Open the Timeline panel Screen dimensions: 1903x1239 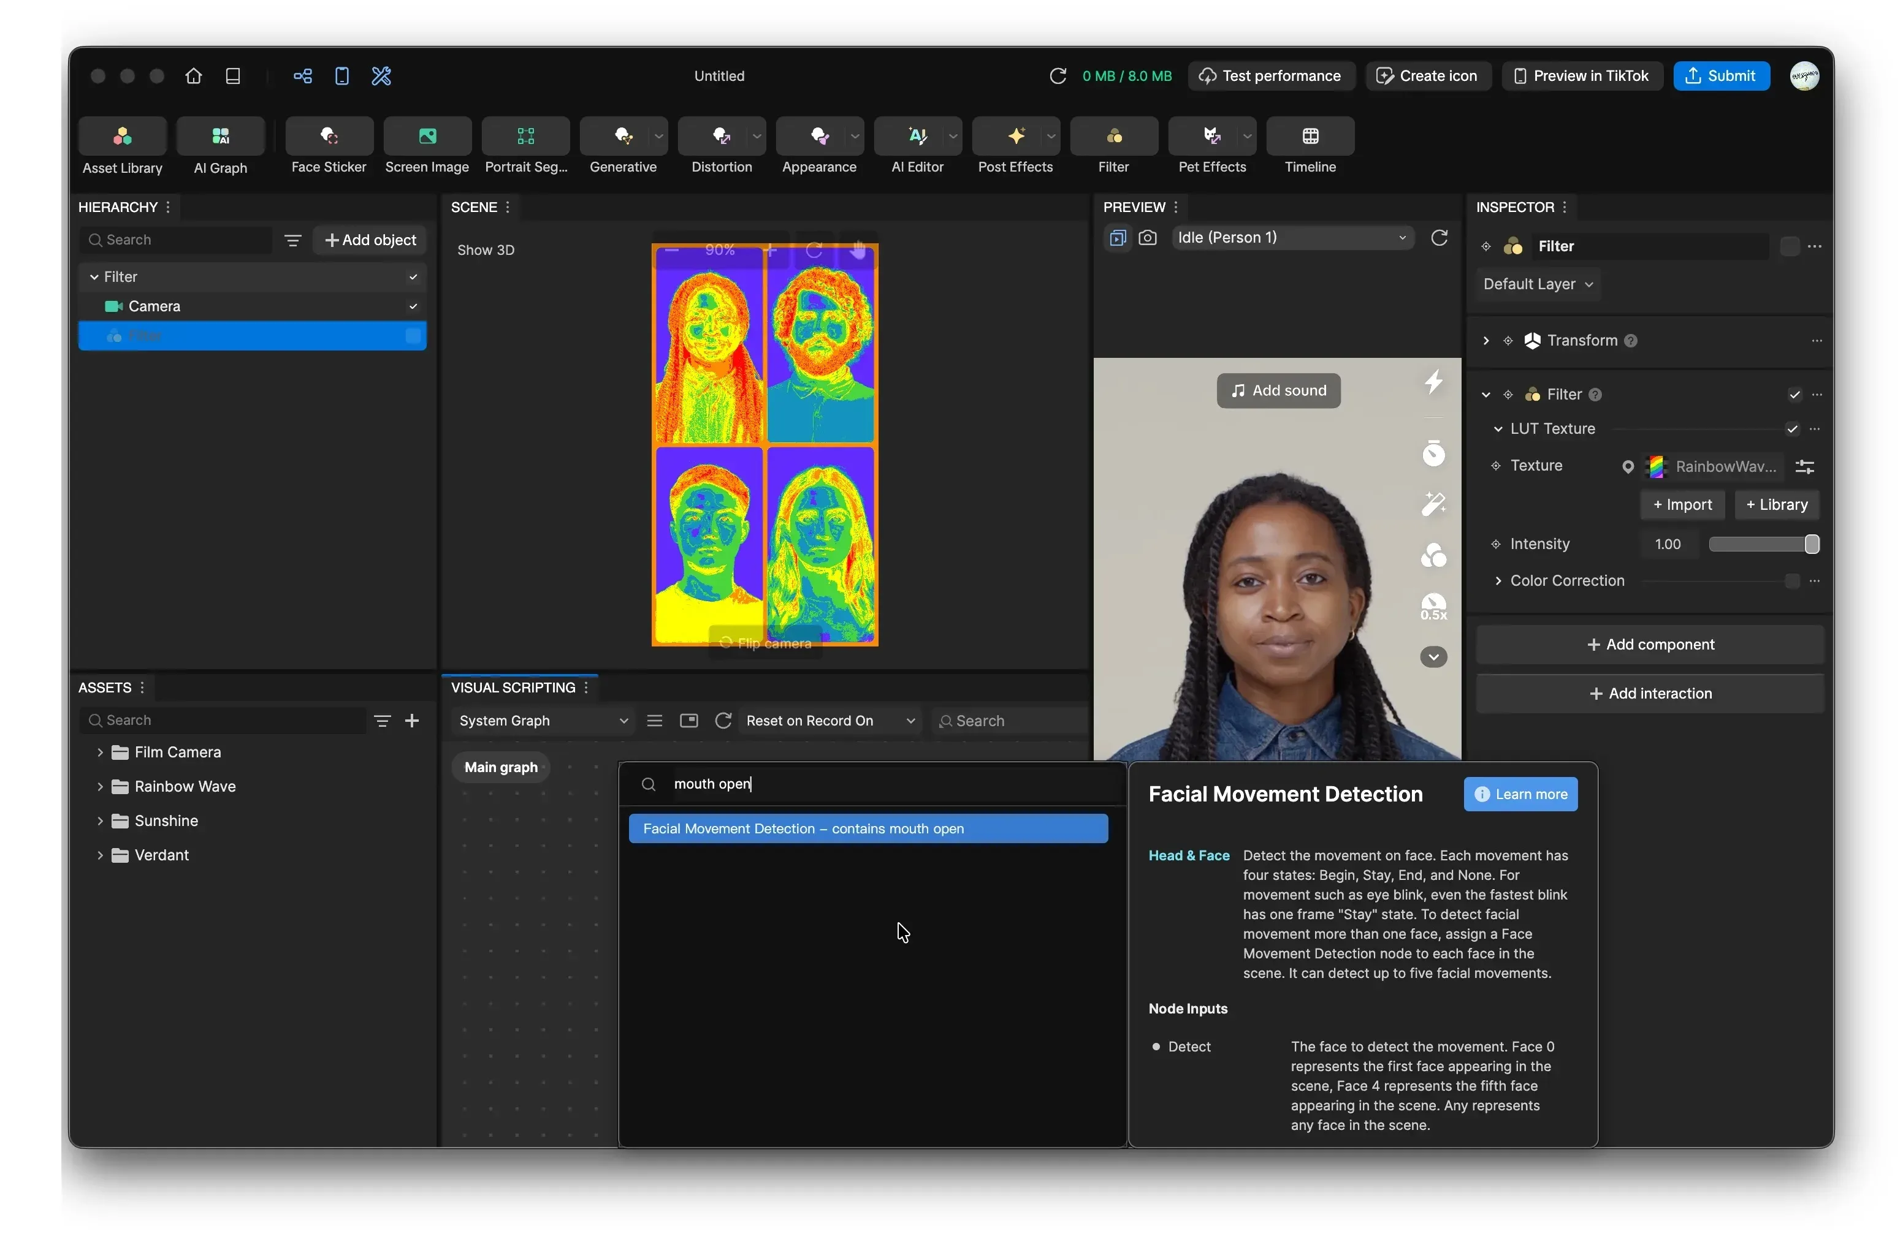tap(1310, 137)
